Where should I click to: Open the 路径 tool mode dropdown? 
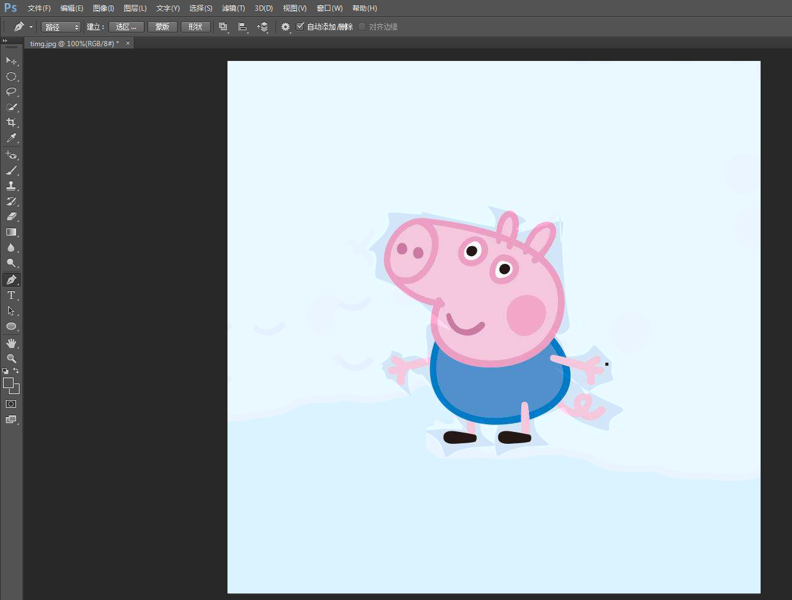click(61, 27)
